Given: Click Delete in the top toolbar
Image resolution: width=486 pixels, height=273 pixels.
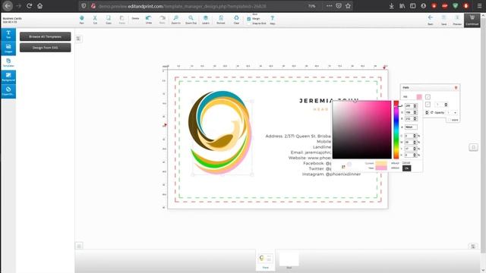Looking at the screenshot, I should tap(135, 18).
